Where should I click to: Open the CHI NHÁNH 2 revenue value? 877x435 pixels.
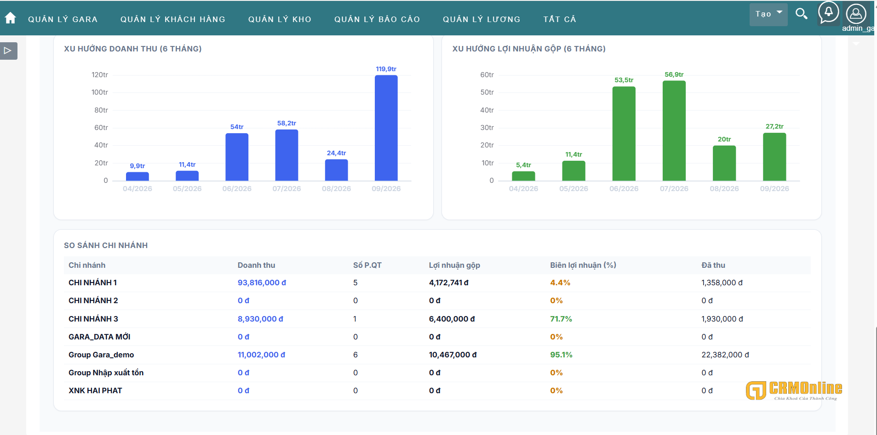click(243, 301)
